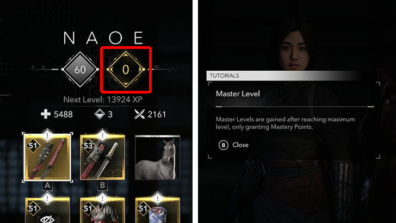
Task: Click the diamond icon next to 3
Action: click(x=100, y=114)
